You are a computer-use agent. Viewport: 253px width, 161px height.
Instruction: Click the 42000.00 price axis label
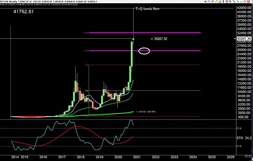pyautogui.click(x=244, y=8)
